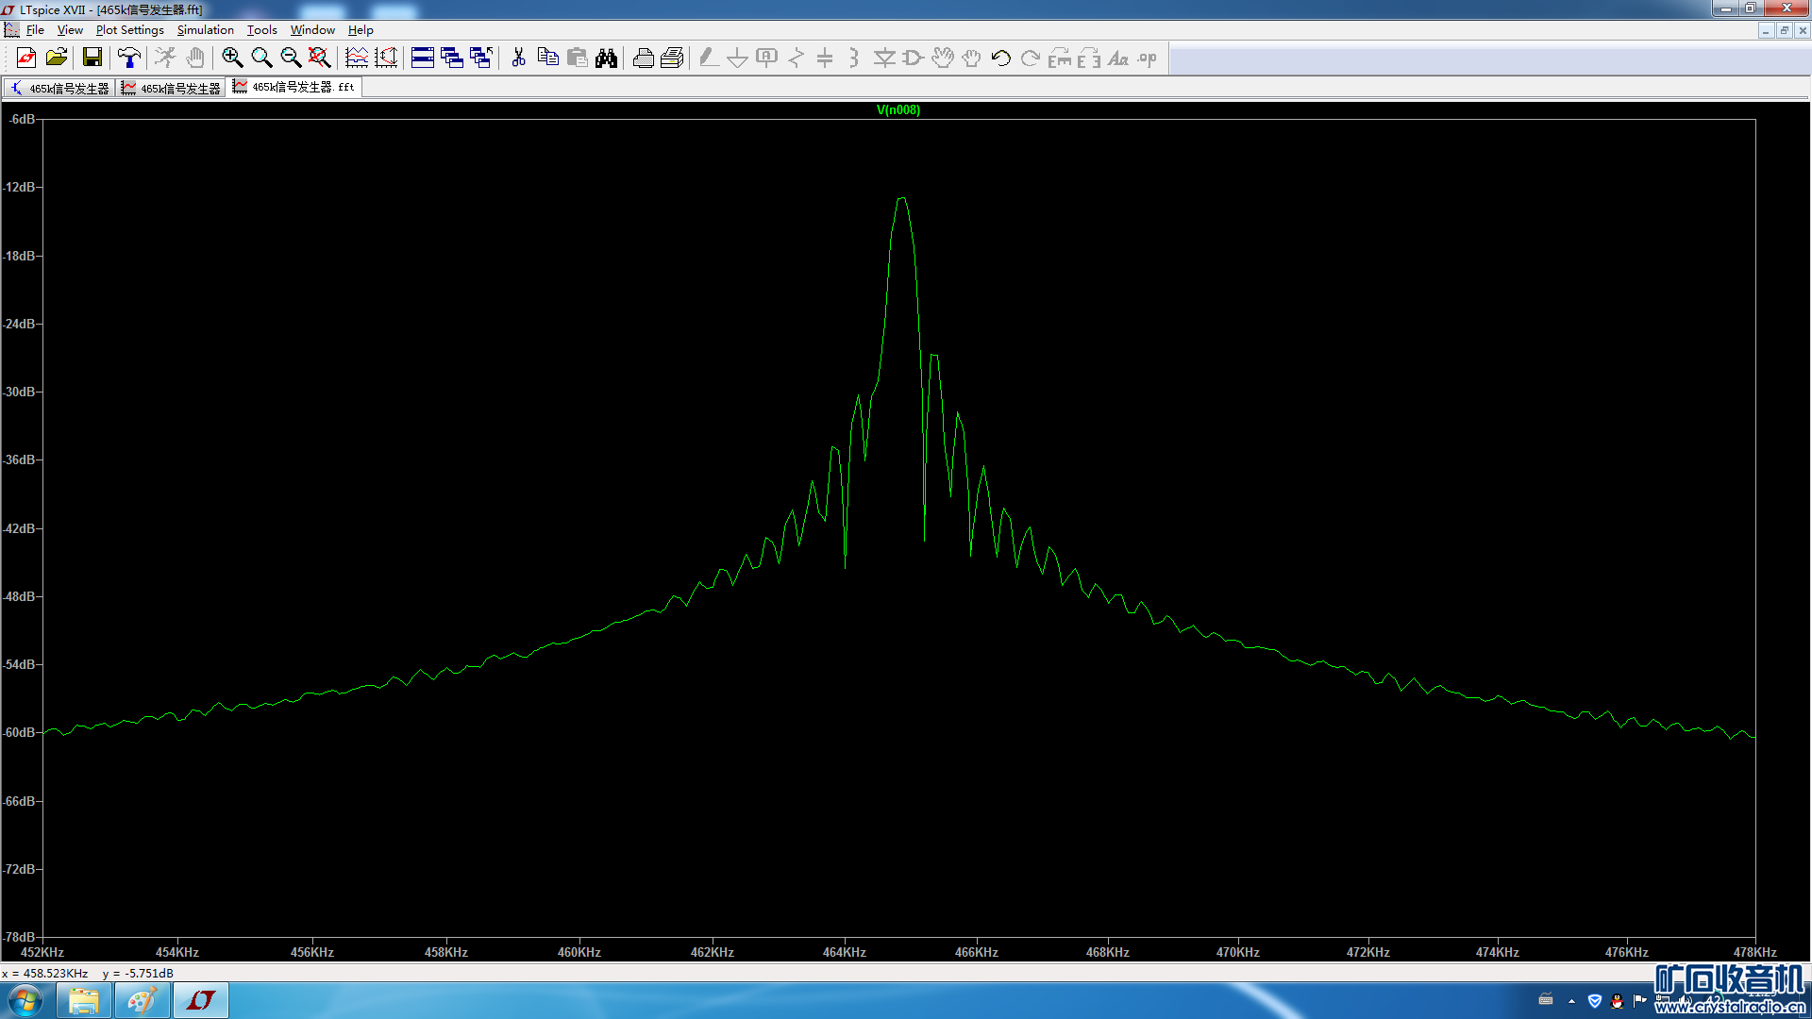Open the File menu
Image resolution: width=1812 pixels, height=1019 pixels.
coord(35,30)
